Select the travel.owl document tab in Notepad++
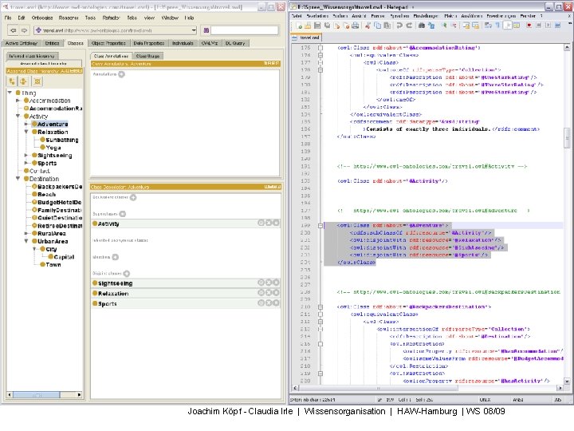 tap(306, 38)
